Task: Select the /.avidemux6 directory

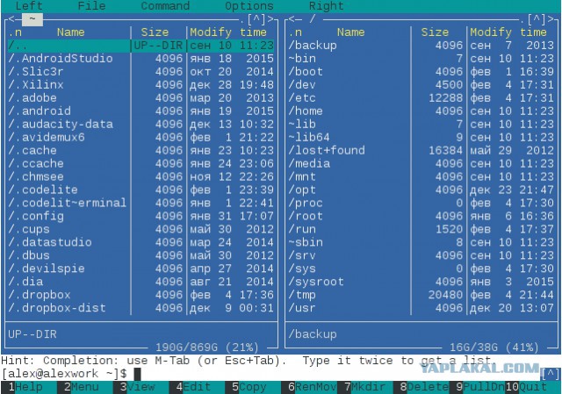Action: tap(140, 137)
